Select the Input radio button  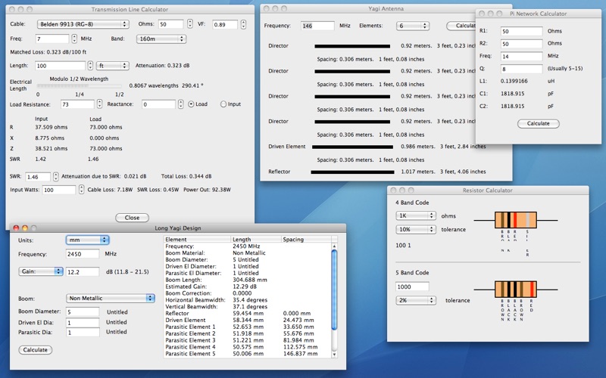[x=223, y=104]
